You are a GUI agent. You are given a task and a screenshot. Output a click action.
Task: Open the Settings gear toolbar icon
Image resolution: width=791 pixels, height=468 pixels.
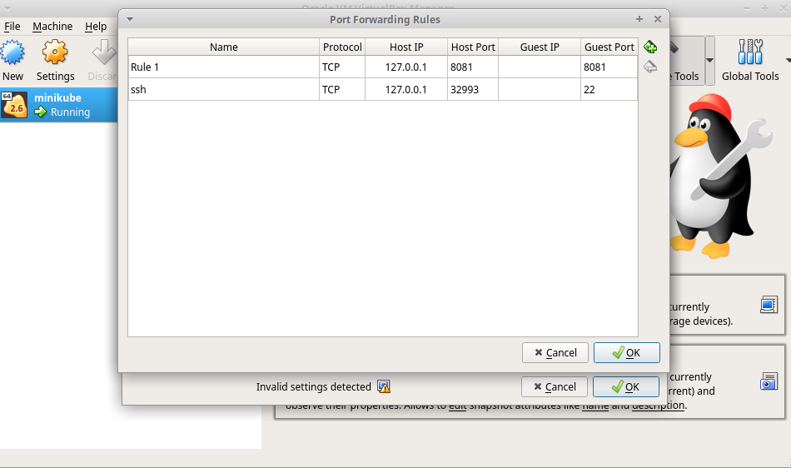[54, 52]
